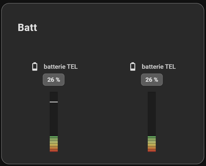Click the orange segment of left battery bar

[x=54, y=149]
